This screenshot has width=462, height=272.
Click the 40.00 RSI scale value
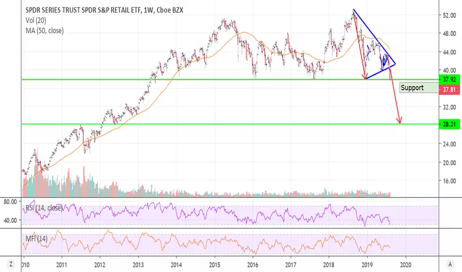pos(10,220)
